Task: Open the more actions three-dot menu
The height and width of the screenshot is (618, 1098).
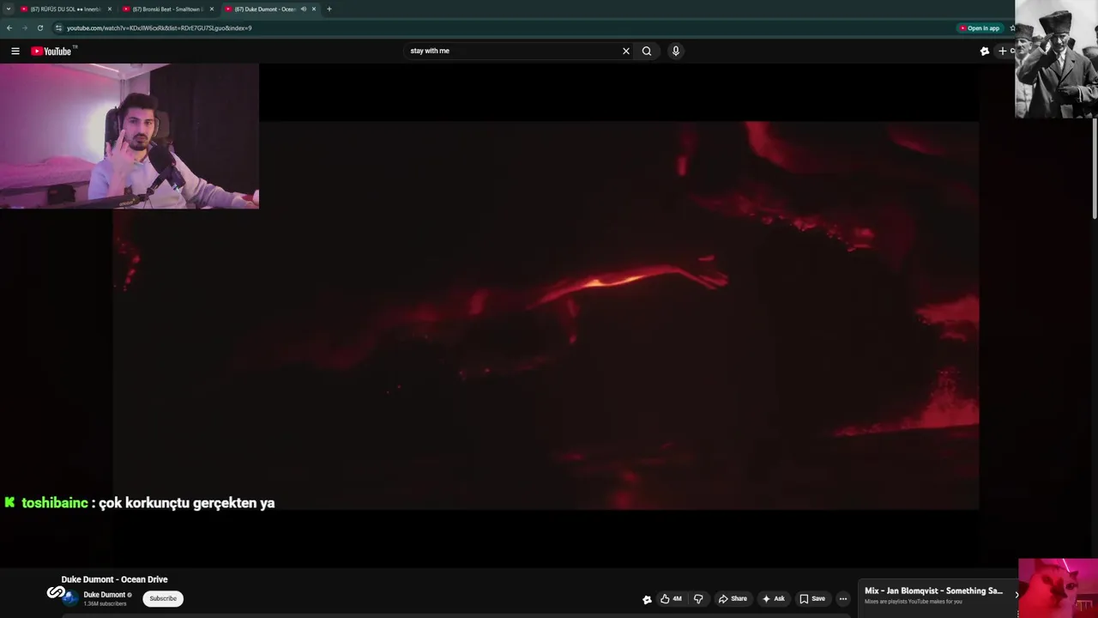Action: coord(843,598)
